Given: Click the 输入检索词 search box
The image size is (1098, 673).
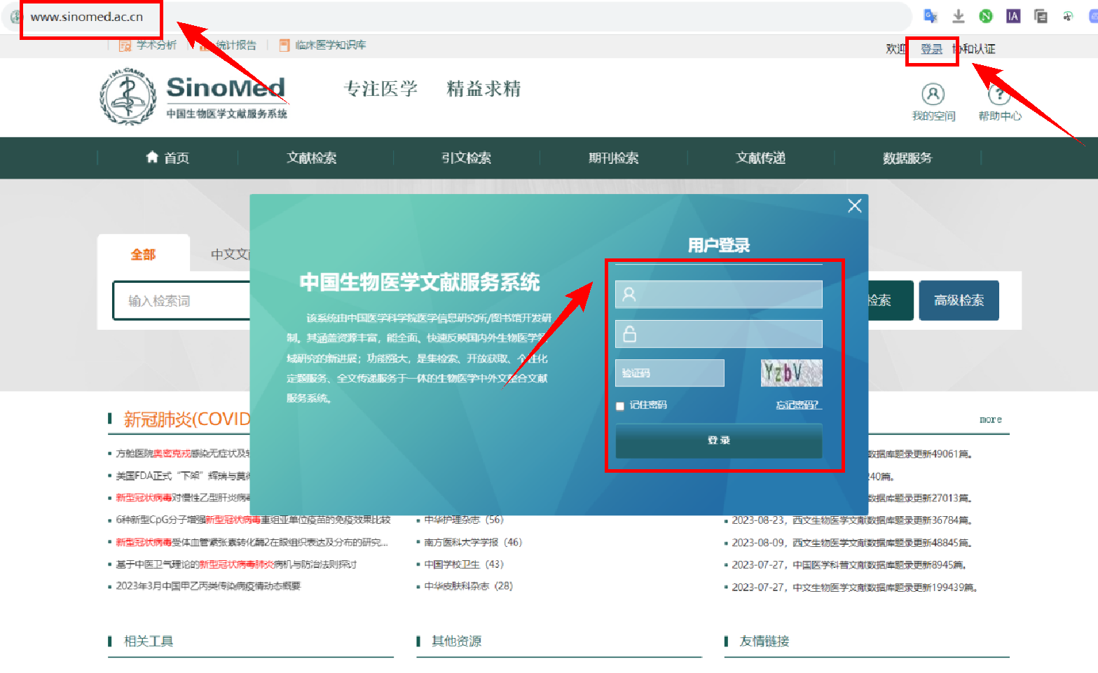Looking at the screenshot, I should (182, 300).
